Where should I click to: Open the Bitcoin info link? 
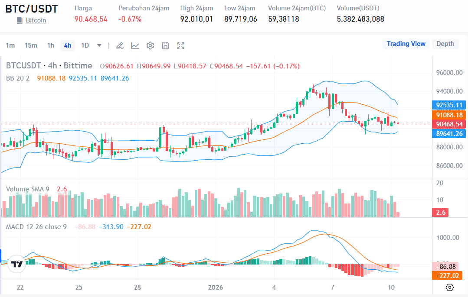tap(36, 20)
